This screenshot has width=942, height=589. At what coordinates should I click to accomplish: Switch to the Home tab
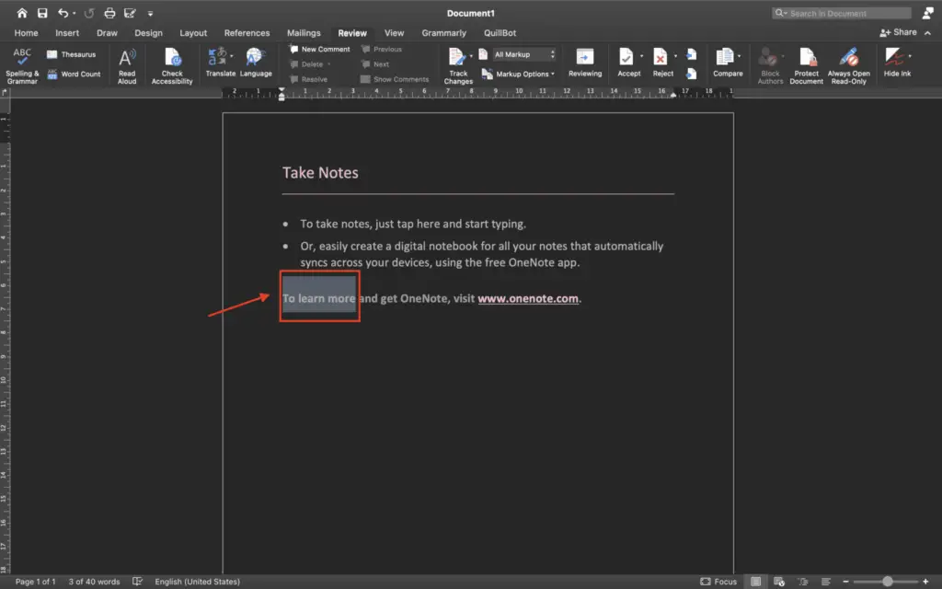click(x=26, y=33)
